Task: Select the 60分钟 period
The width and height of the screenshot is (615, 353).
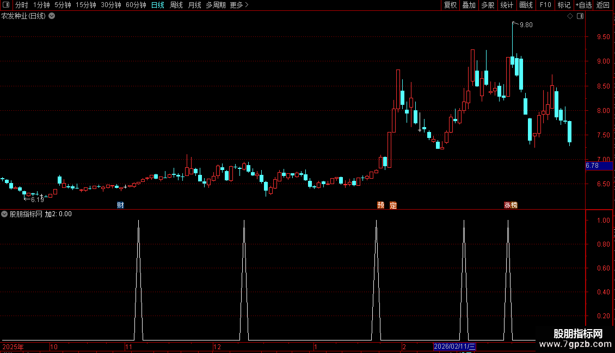Action: coord(136,5)
